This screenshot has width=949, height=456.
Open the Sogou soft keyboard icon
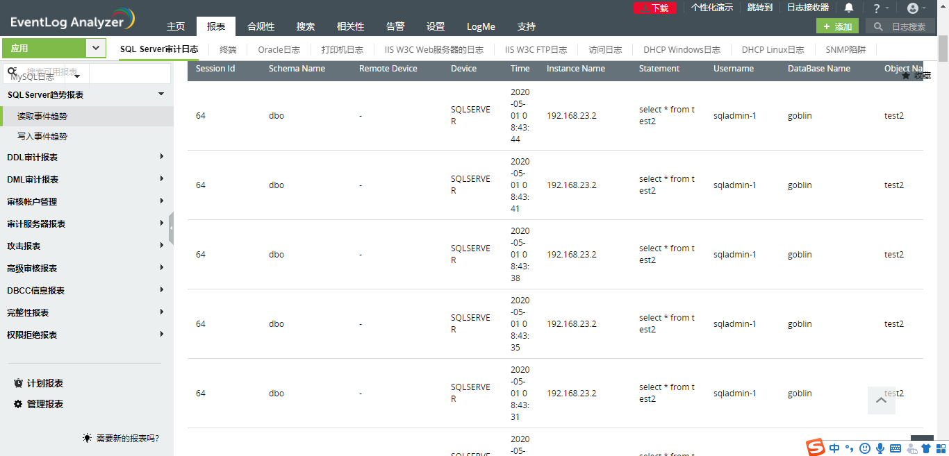coord(896,448)
